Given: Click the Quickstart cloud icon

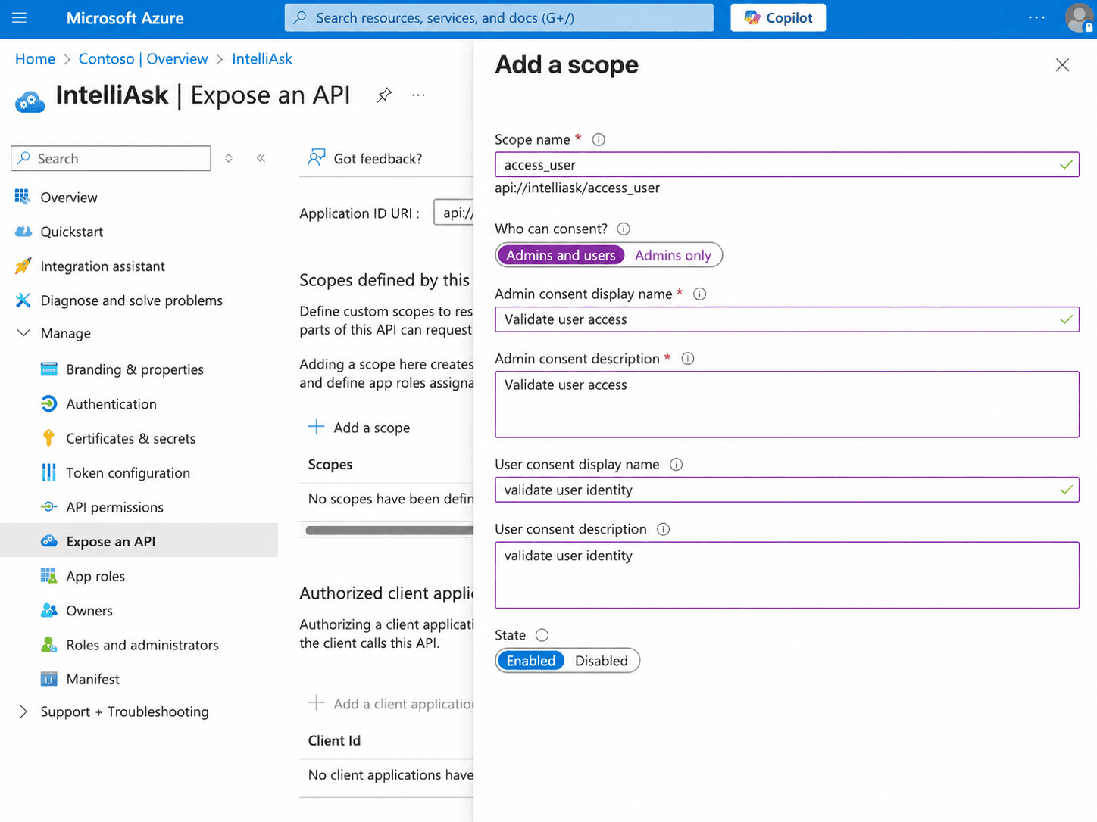Looking at the screenshot, I should [23, 232].
